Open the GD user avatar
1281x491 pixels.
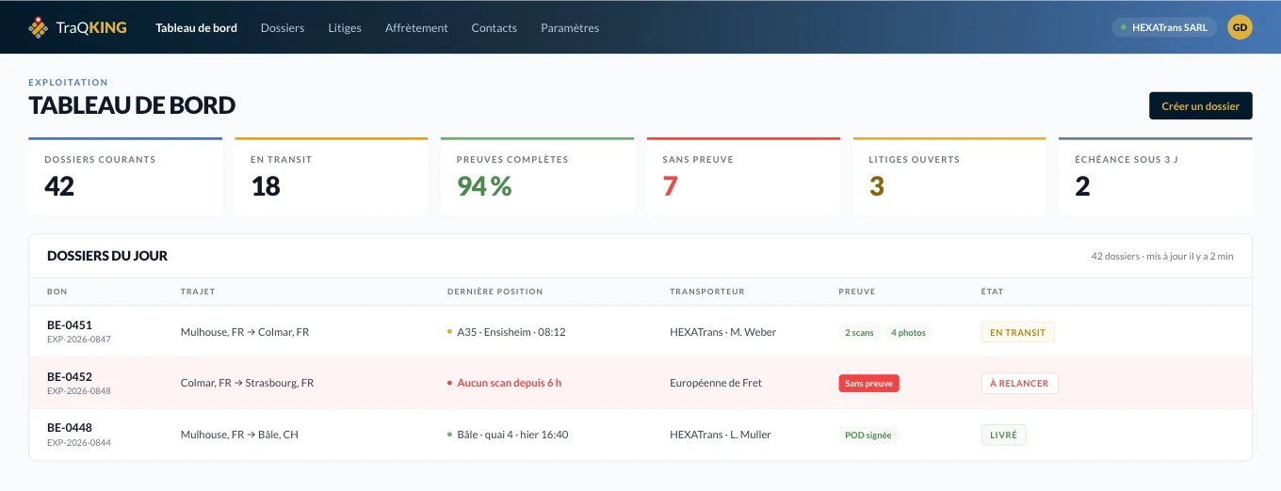[x=1240, y=27]
